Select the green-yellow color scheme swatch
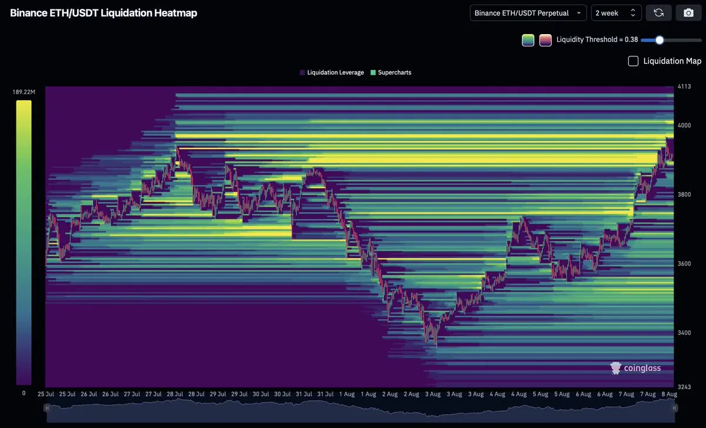Screen dimensions: 706x428 [x=528, y=40]
